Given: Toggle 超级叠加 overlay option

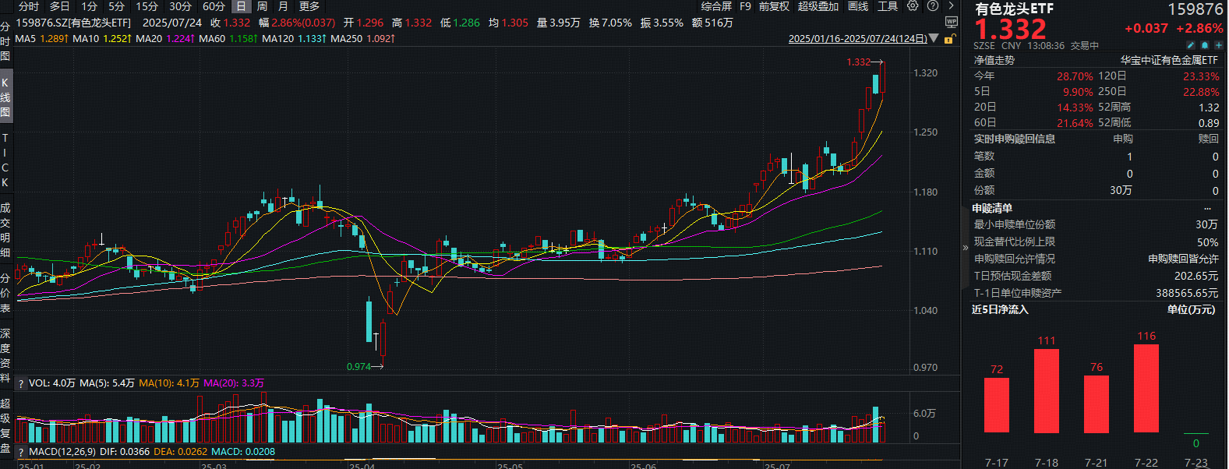Looking at the screenshot, I should (x=818, y=6).
